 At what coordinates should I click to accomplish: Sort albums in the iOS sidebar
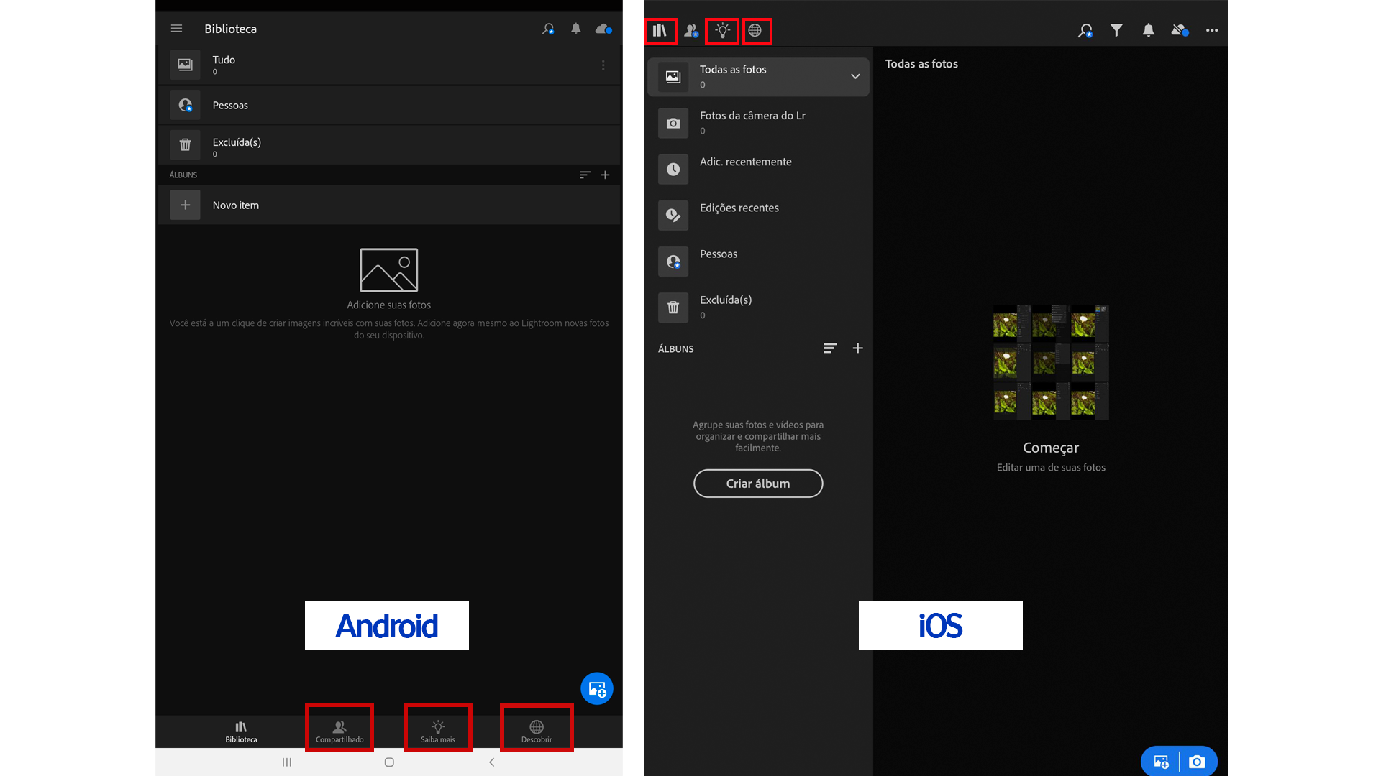830,348
